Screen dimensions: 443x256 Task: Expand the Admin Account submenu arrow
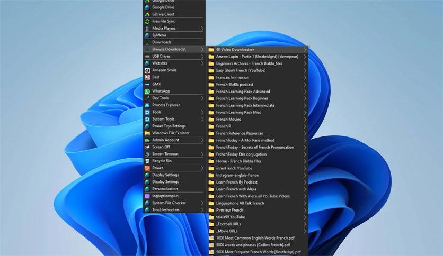202,140
